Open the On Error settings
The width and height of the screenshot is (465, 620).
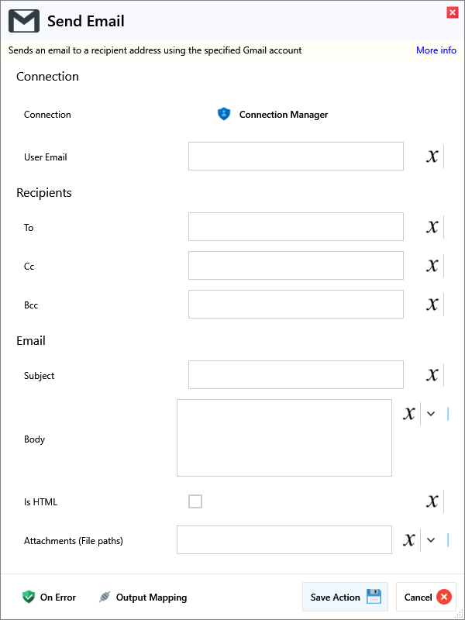coord(50,597)
